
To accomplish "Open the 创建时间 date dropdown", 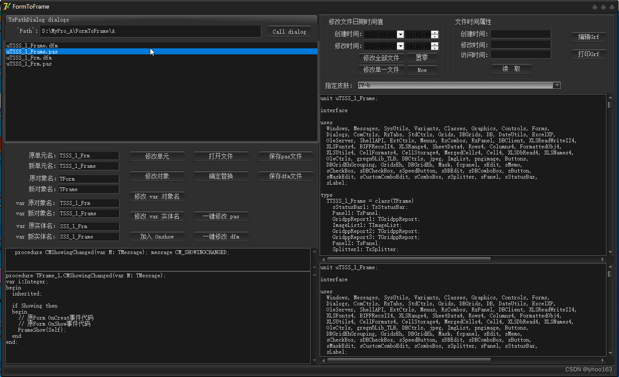I will point(400,34).
